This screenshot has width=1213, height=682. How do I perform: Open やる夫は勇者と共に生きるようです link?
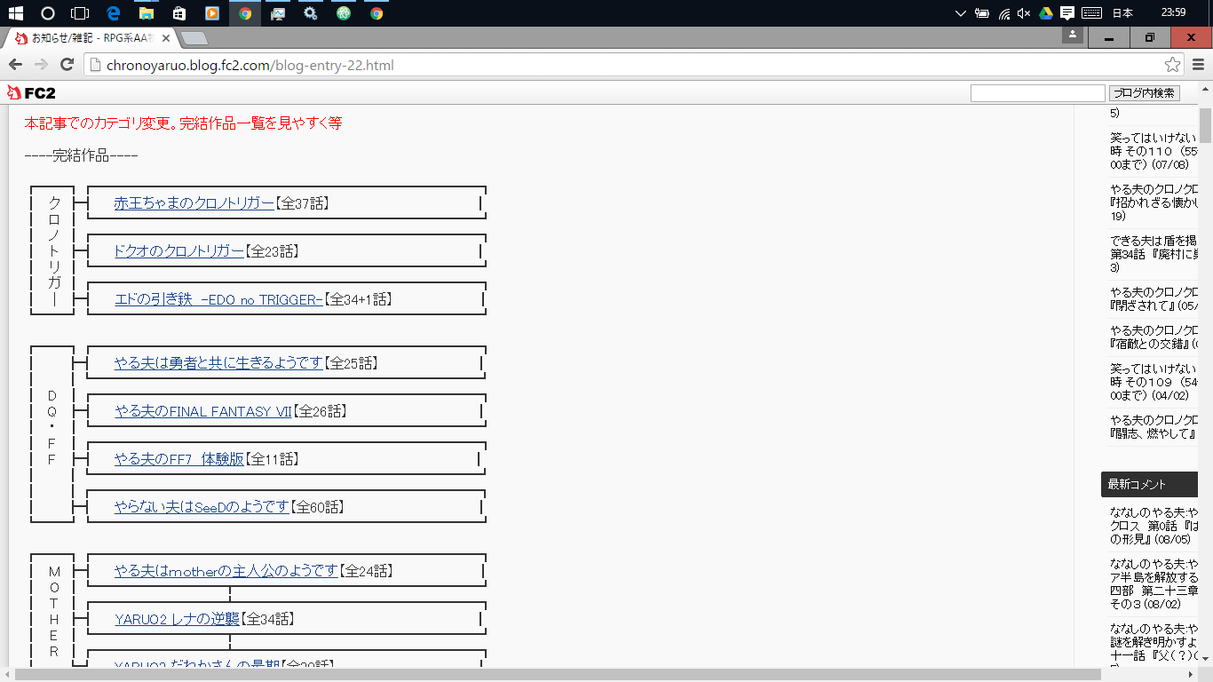click(218, 363)
